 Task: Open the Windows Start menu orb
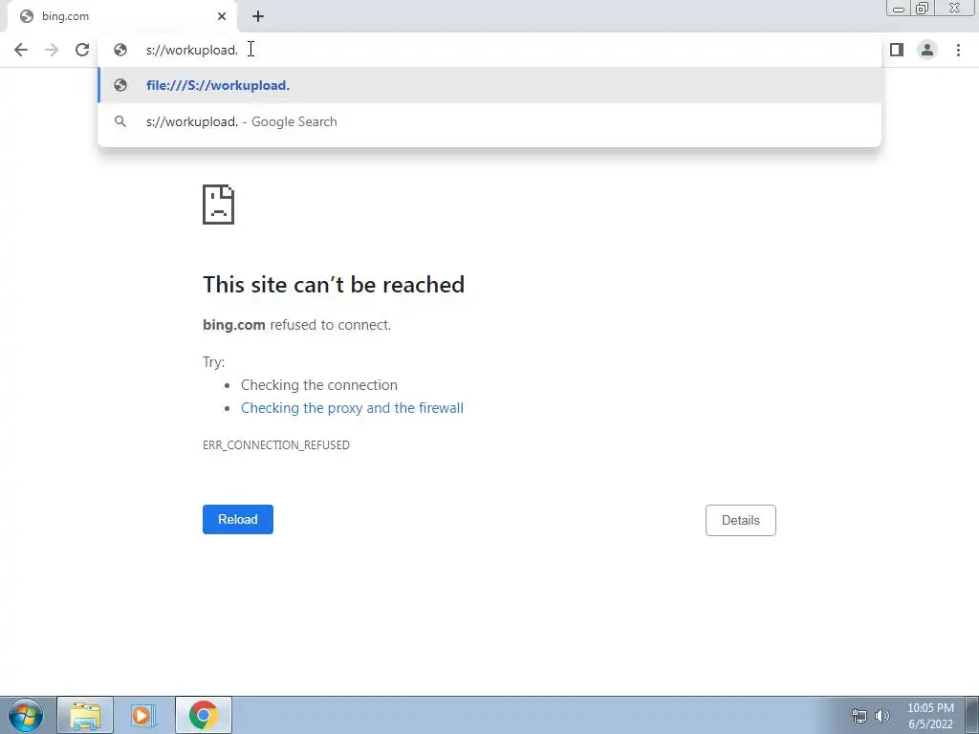pyautogui.click(x=26, y=715)
